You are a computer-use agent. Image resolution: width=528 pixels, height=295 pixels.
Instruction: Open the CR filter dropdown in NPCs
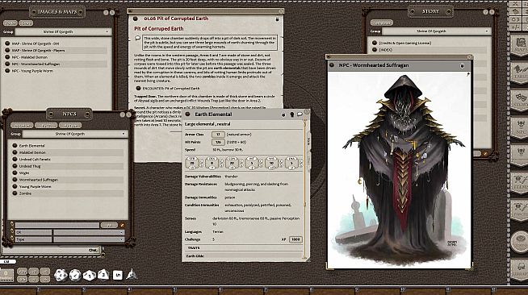(x=89, y=232)
